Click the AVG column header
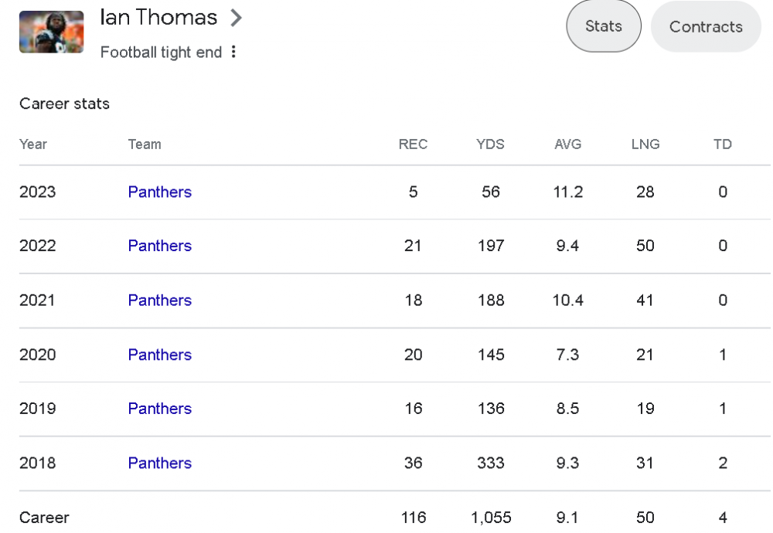The width and height of the screenshot is (773, 533). [568, 144]
